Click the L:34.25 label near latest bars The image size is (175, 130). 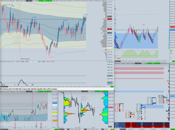(x=85, y=15)
